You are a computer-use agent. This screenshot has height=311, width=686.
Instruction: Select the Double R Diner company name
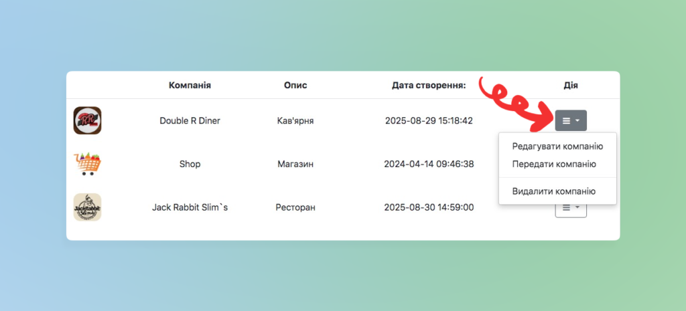190,121
